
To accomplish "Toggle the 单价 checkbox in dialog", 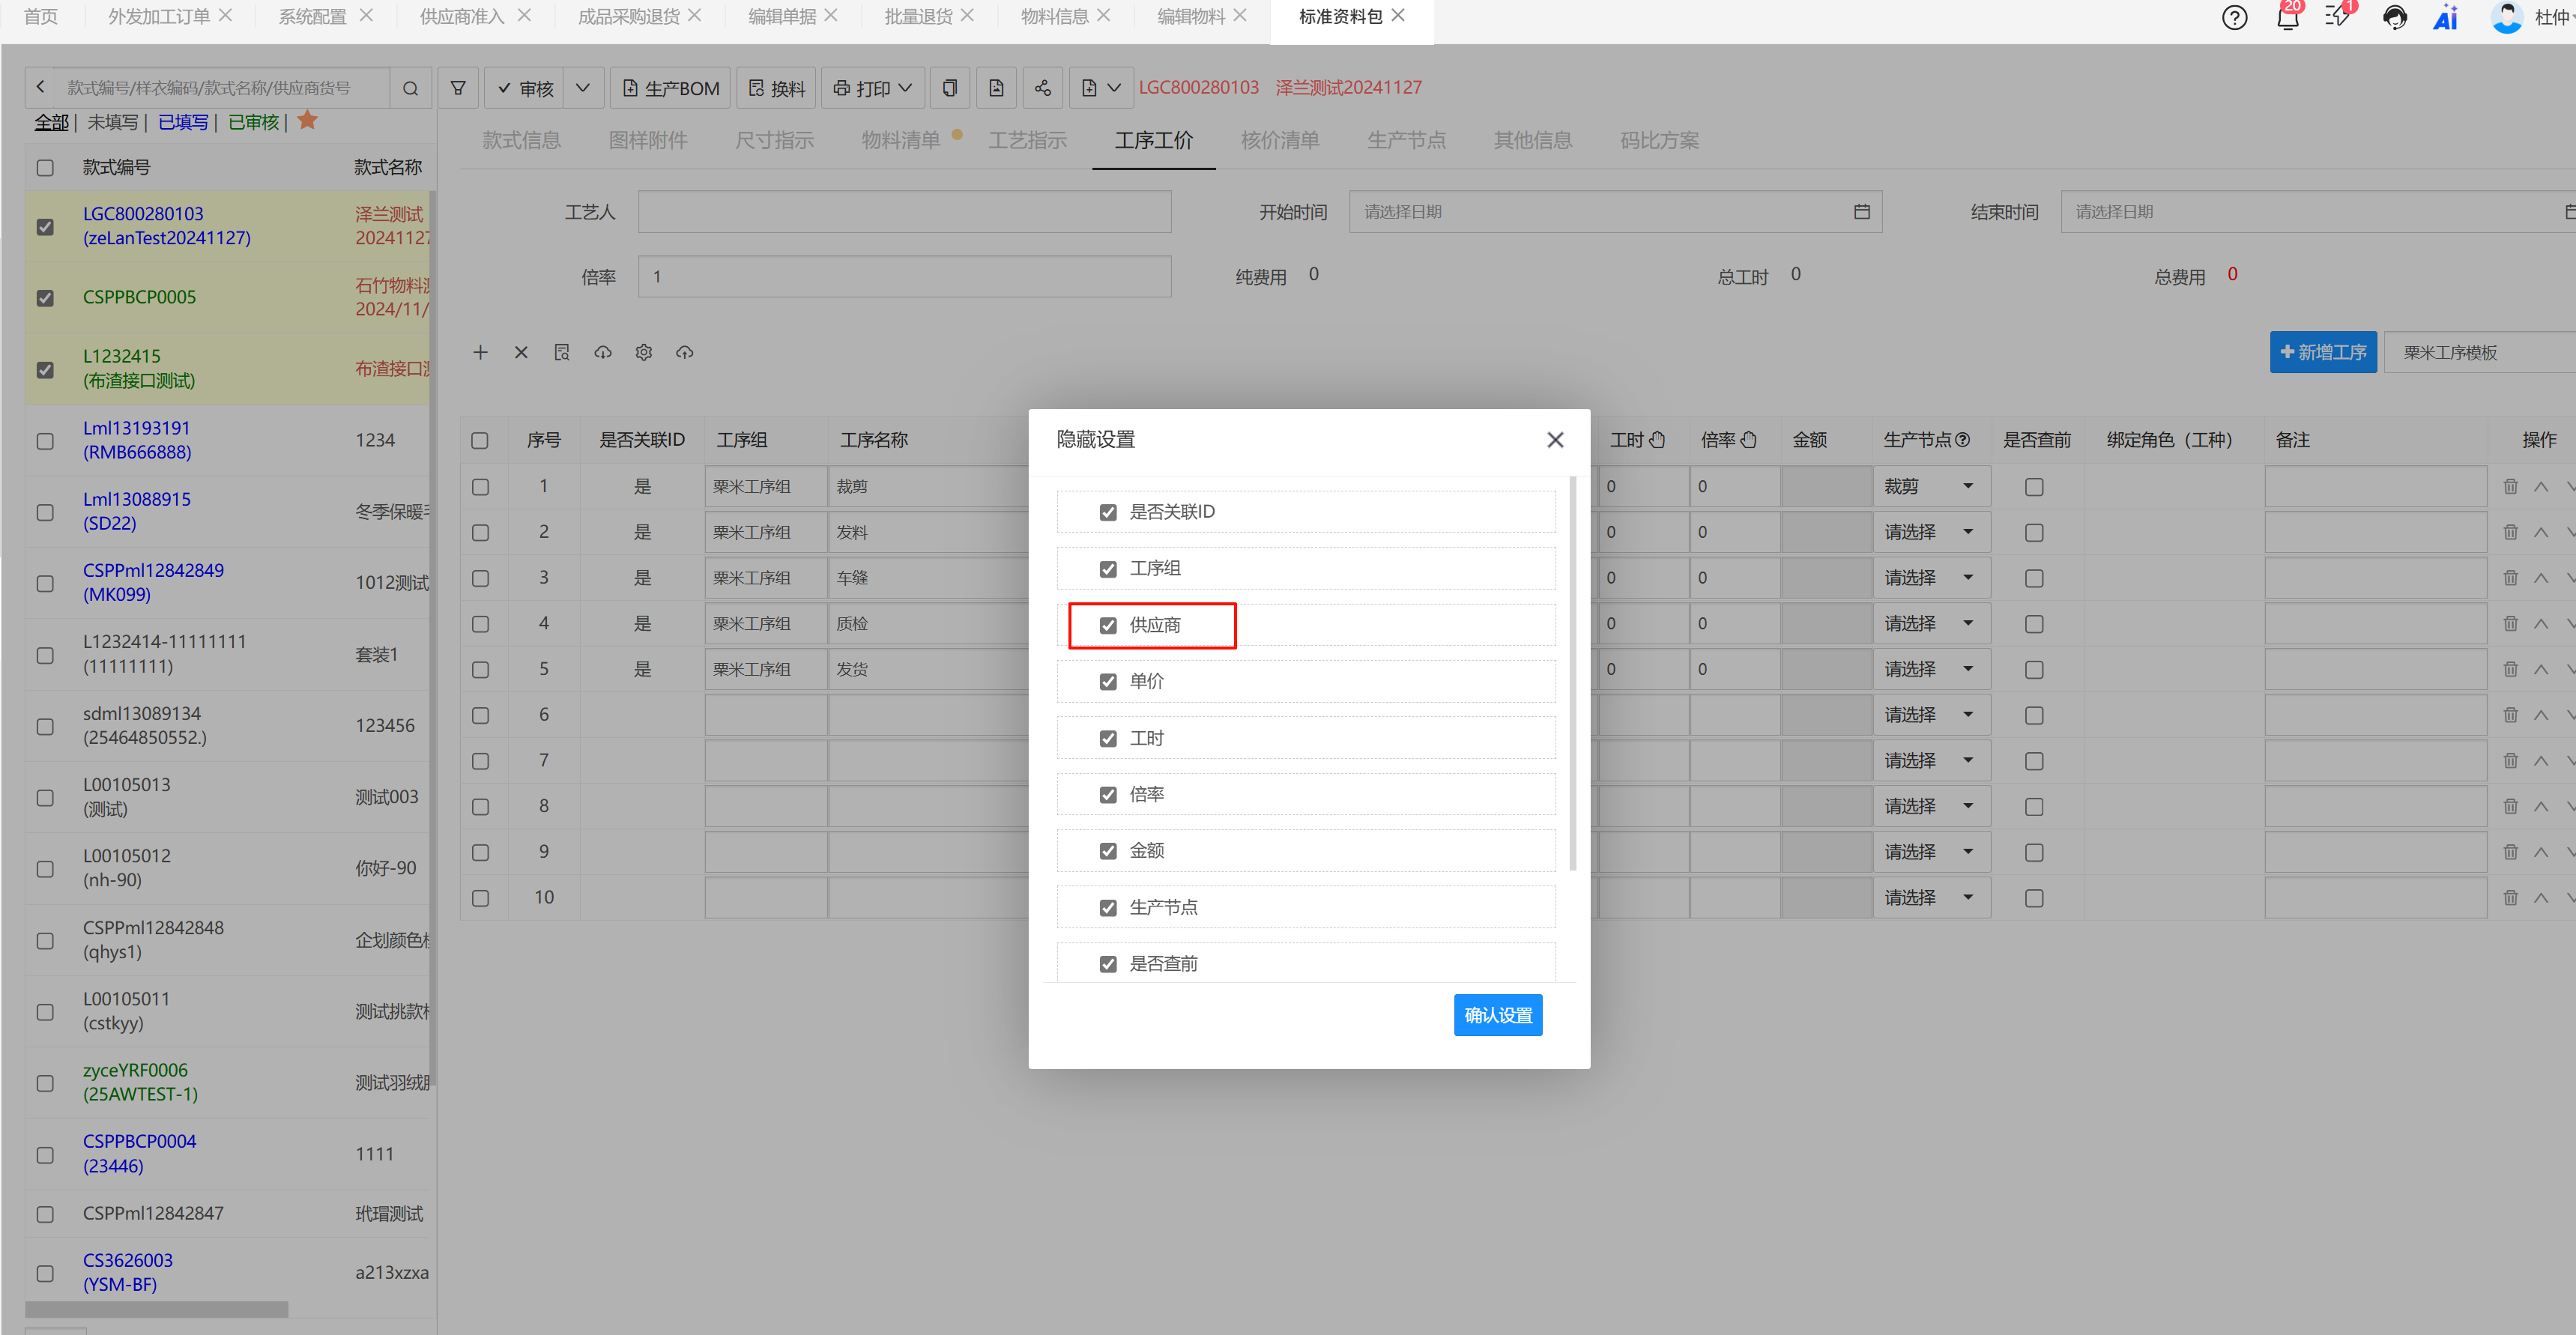I will (x=1108, y=682).
